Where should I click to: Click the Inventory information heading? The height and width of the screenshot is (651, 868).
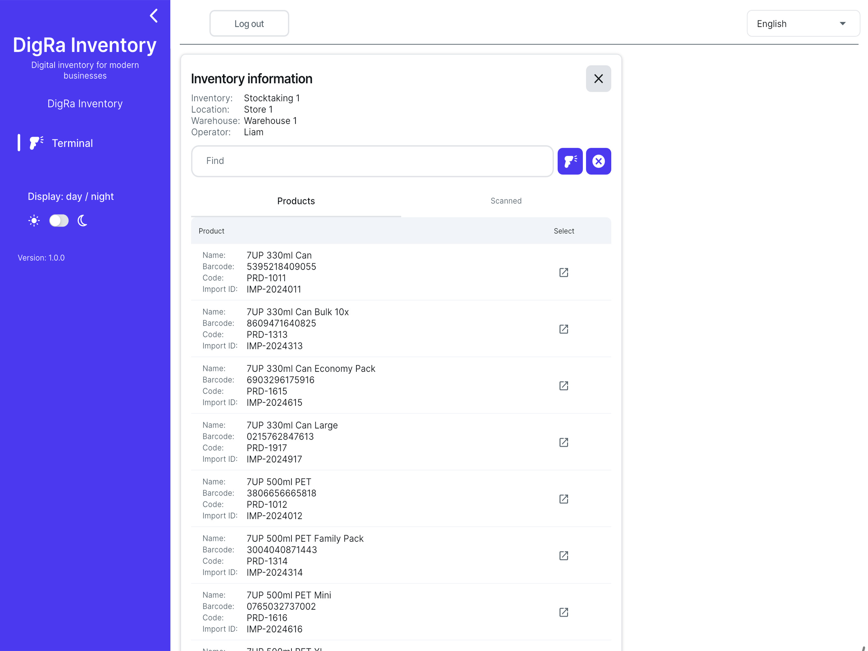click(x=251, y=79)
